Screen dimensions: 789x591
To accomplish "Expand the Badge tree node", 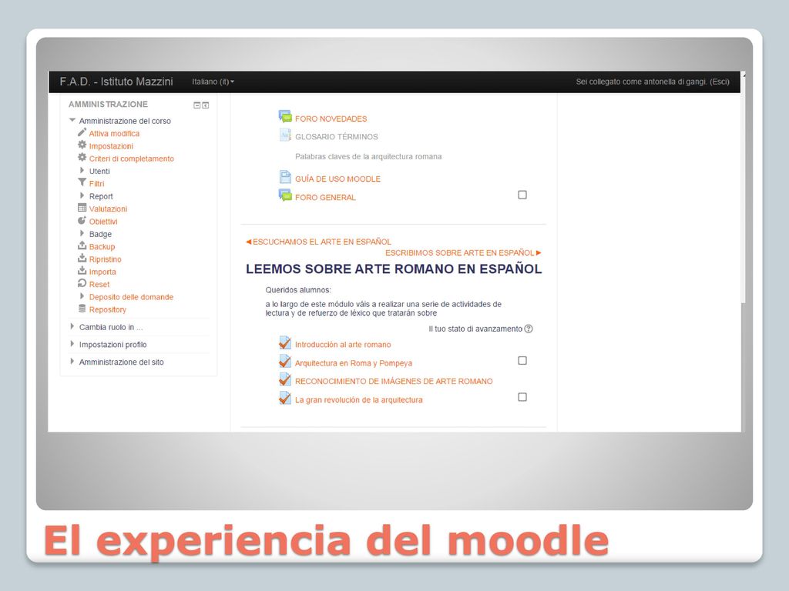I will (82, 233).
